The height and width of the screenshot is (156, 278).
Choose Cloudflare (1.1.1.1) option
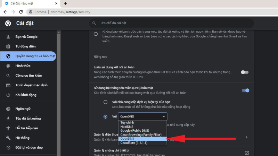[142, 143]
